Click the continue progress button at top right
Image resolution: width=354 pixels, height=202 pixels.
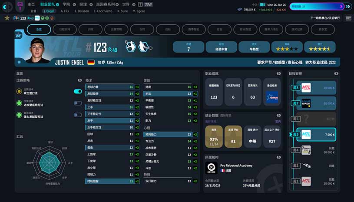point(317,7)
